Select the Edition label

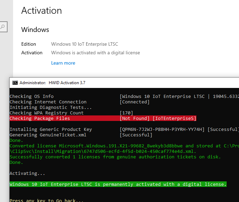pos(29,44)
